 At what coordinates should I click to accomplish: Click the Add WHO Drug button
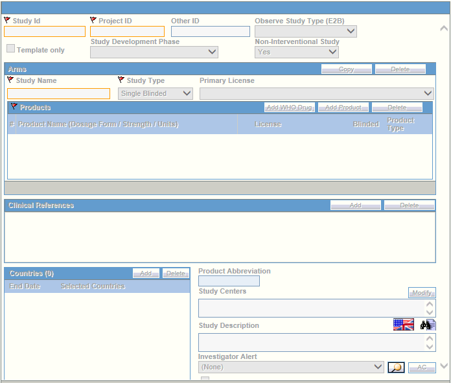coord(290,108)
